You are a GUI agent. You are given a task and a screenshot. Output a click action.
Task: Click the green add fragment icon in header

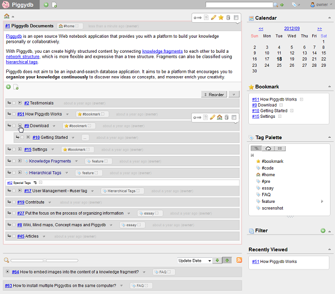pos(46,5)
